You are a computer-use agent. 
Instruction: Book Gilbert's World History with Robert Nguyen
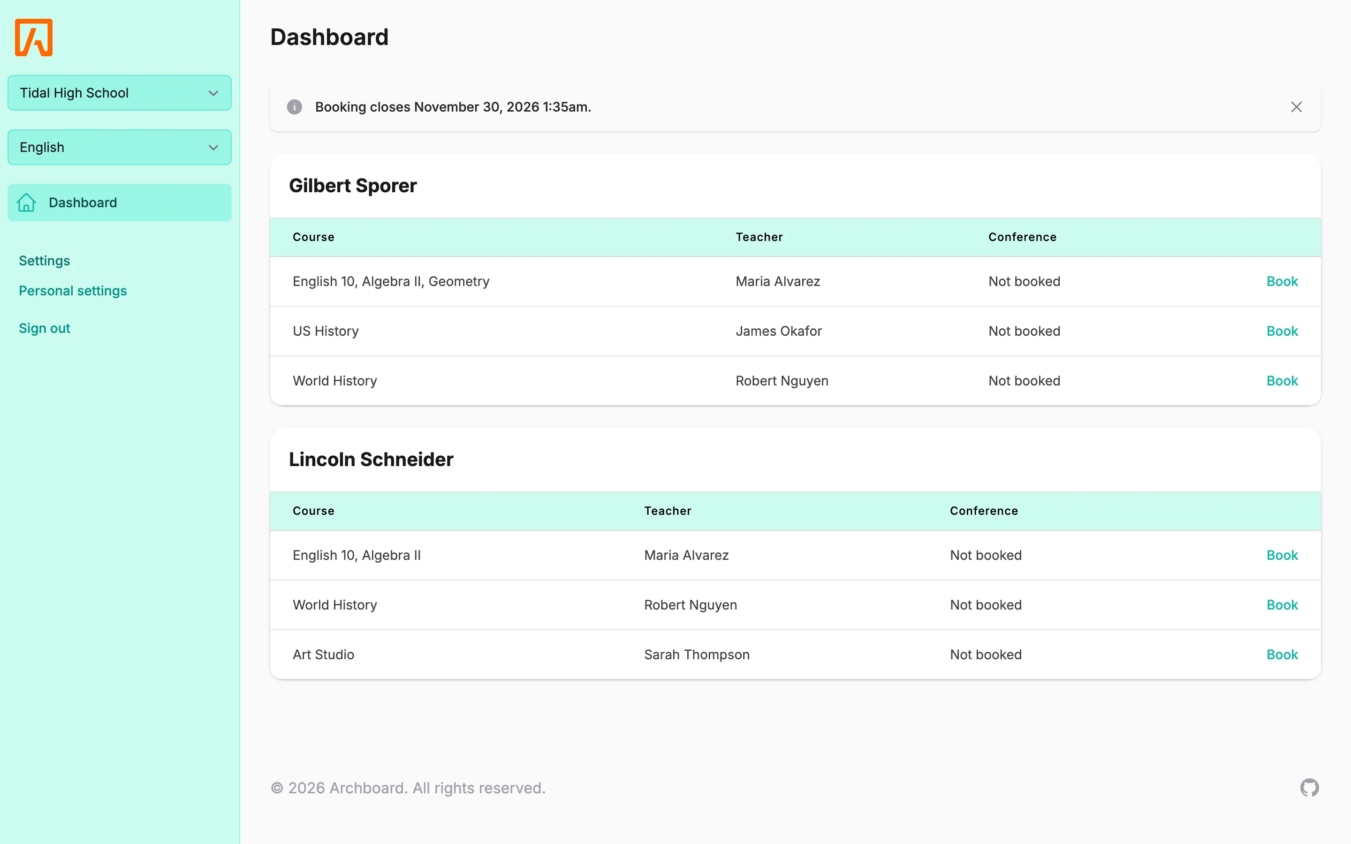1282,381
